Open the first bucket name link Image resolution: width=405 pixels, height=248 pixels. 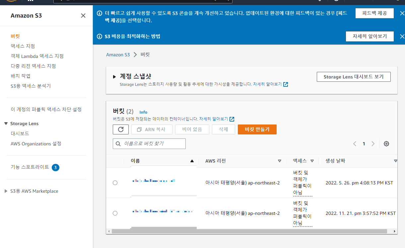pyautogui.click(x=154, y=181)
